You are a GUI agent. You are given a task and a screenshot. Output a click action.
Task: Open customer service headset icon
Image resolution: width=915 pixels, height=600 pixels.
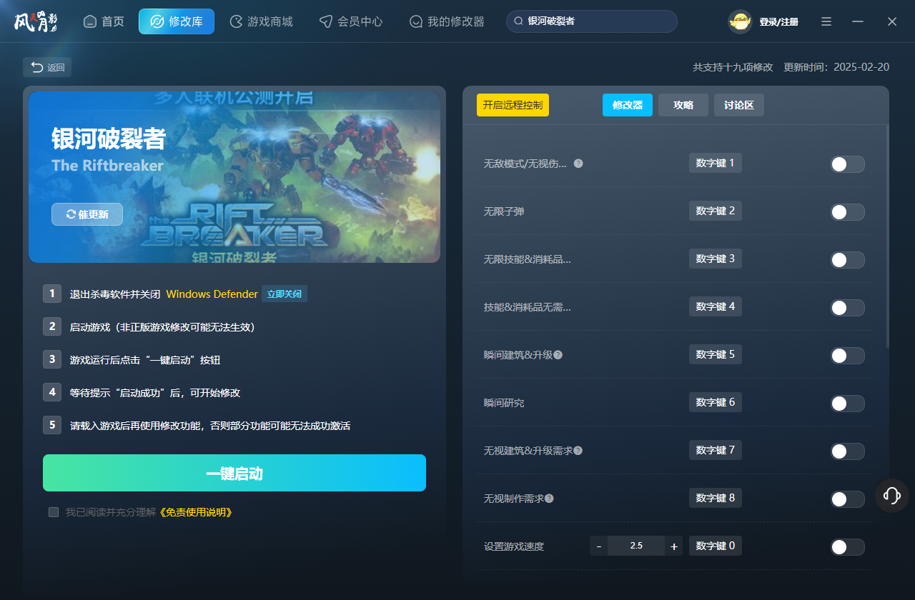coord(892,495)
